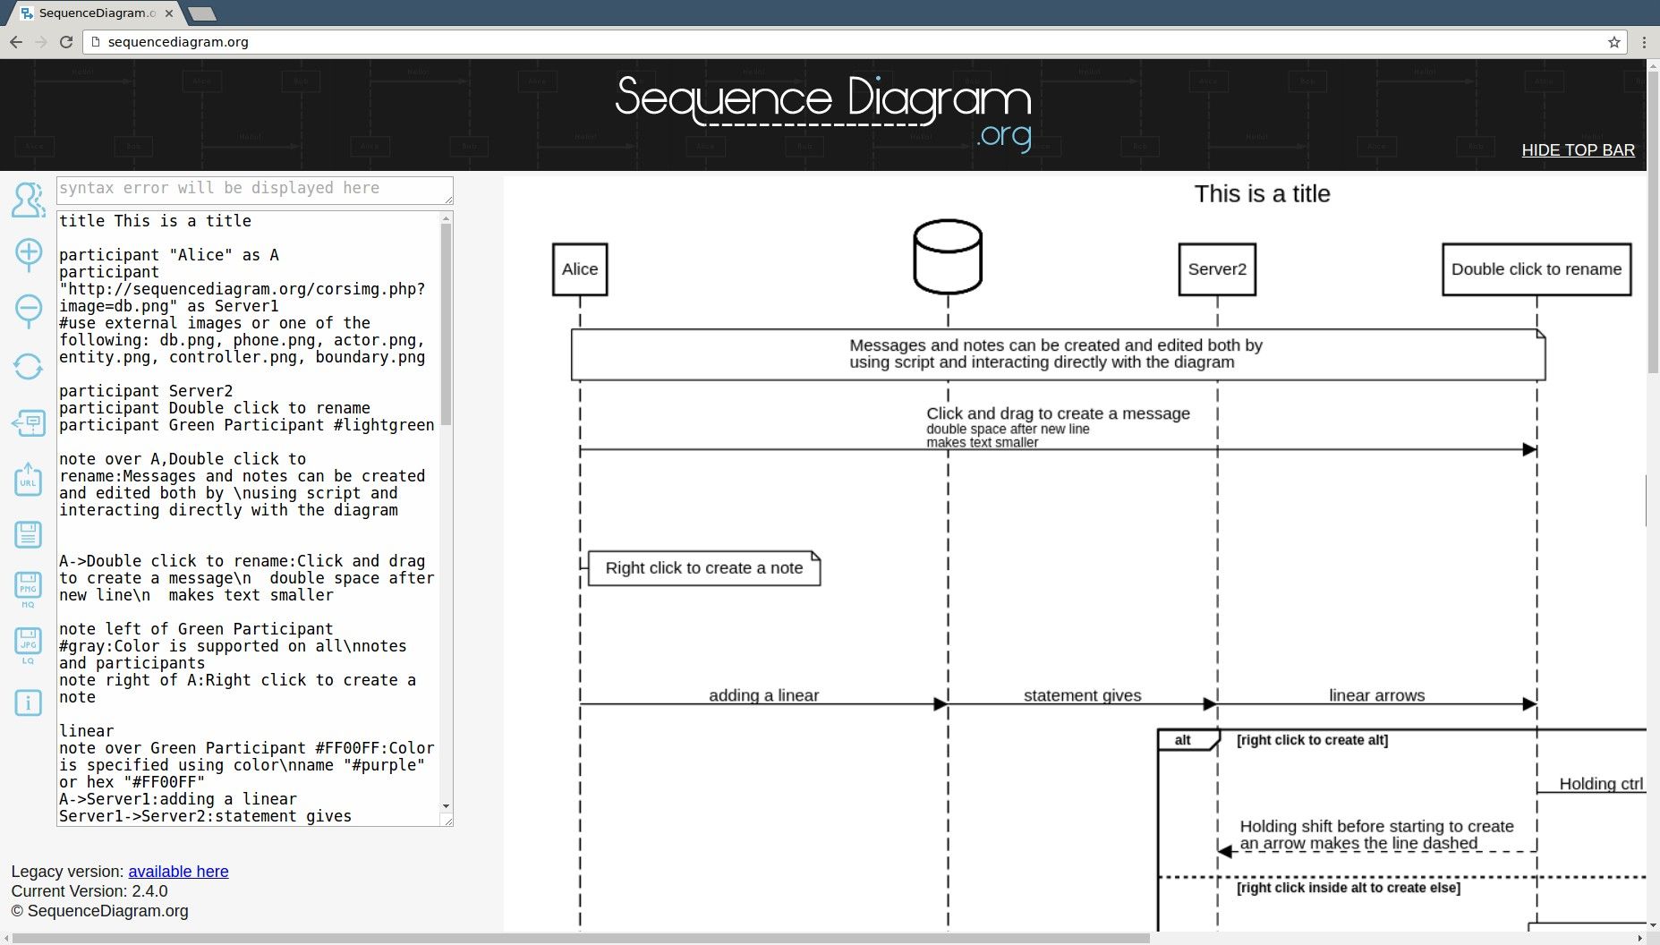Click the presentation mode icon with left arrow

pyautogui.click(x=29, y=423)
